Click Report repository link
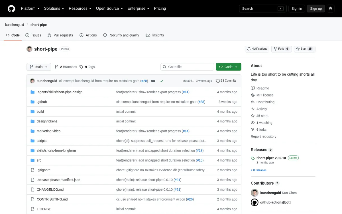The image size is (342, 214). pyautogui.click(x=264, y=136)
